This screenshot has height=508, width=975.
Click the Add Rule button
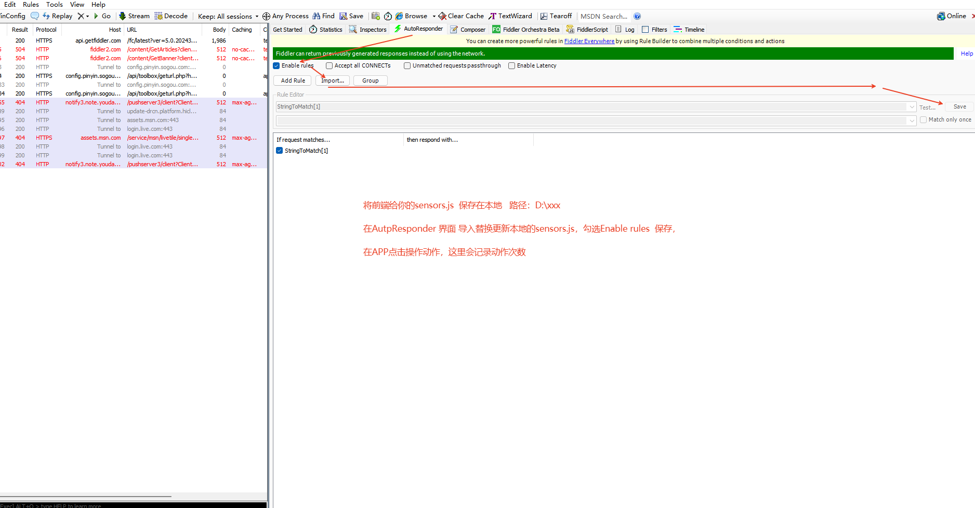pyautogui.click(x=293, y=81)
